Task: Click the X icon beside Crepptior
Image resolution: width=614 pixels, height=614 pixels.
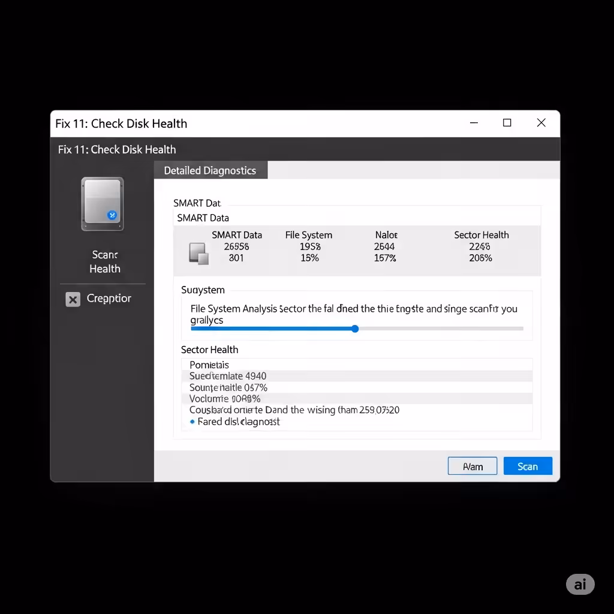Action: tap(73, 299)
